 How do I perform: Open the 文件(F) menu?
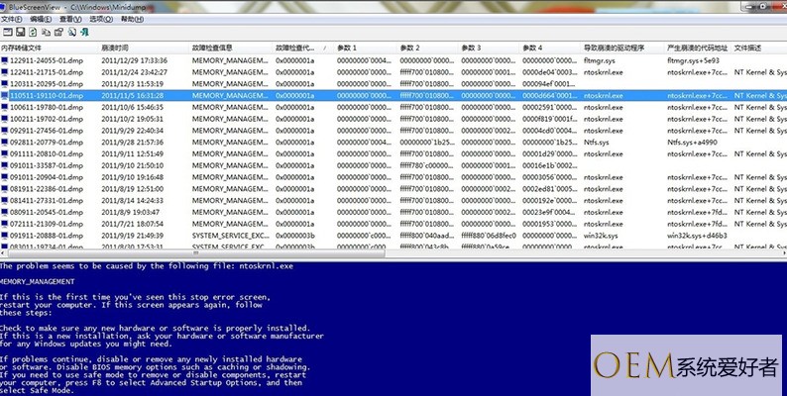[11, 19]
